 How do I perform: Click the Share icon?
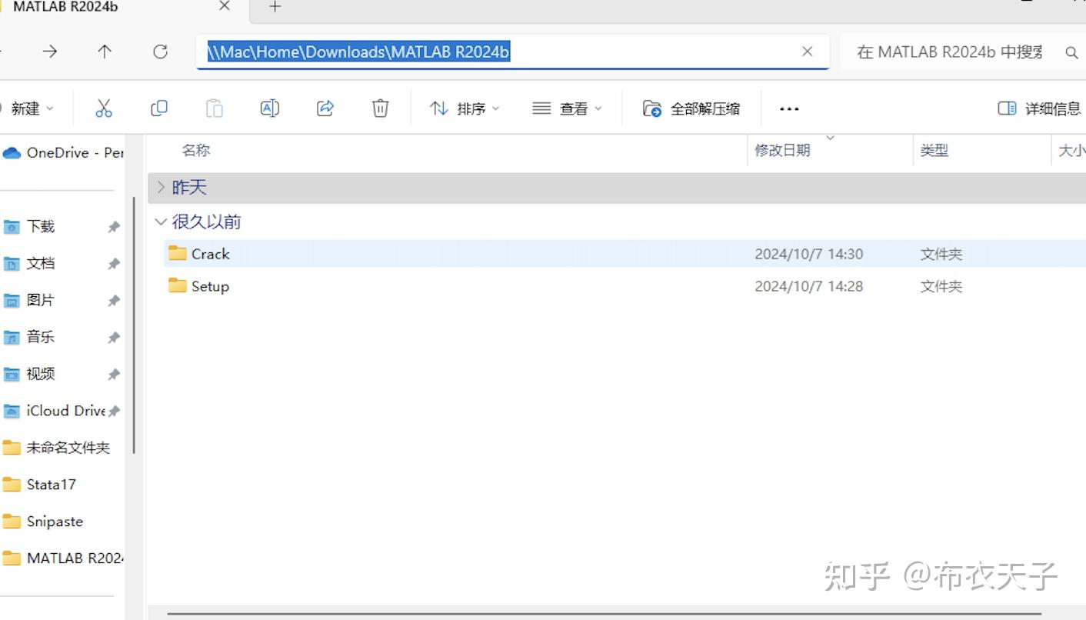pyautogui.click(x=325, y=108)
